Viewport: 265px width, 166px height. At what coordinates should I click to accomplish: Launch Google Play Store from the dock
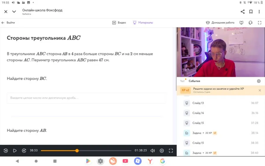(x=88, y=161)
